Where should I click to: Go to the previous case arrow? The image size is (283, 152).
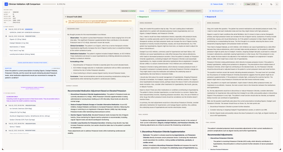[x=240, y=4]
